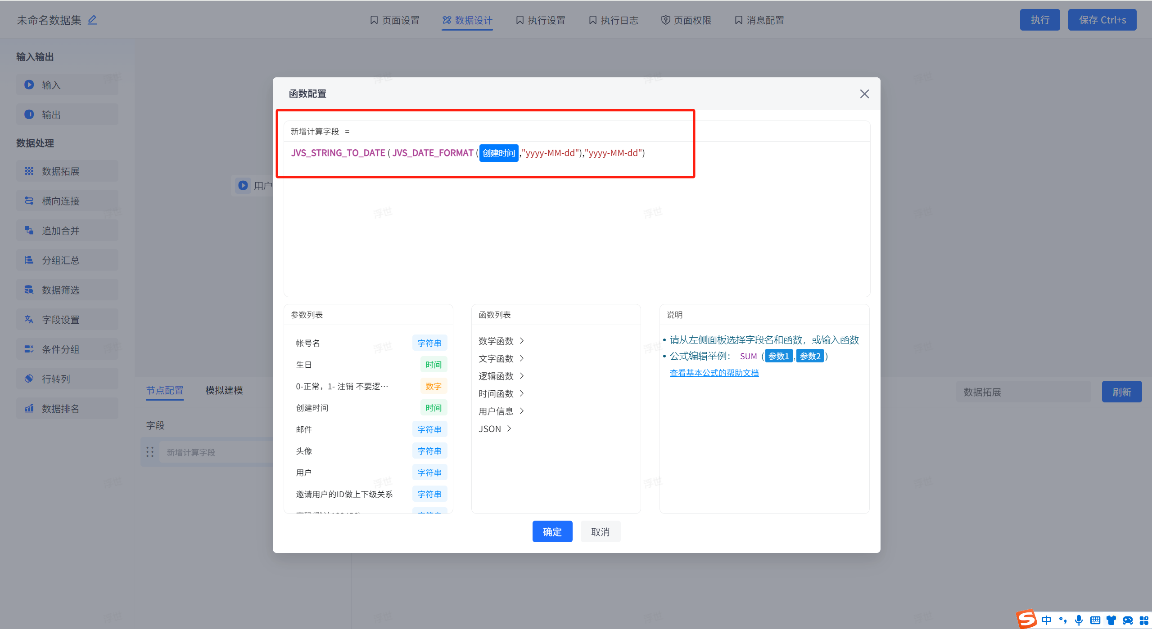Click the pencil icon to rename the dataset

coord(92,20)
